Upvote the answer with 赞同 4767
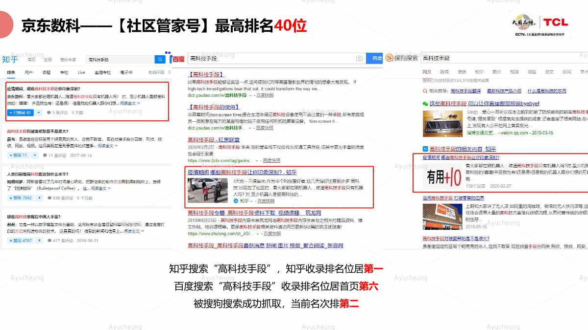This screenshot has height=330, width=588. (x=21, y=241)
